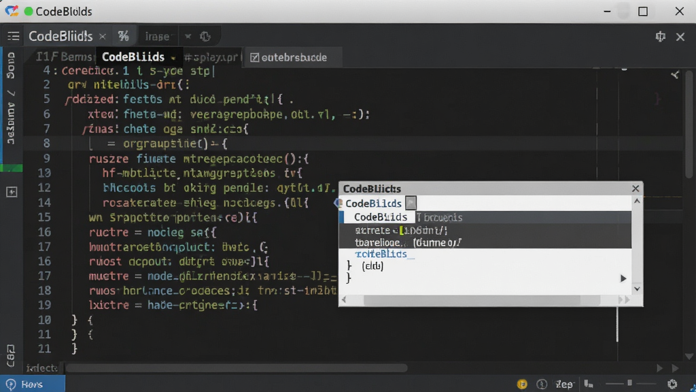Click the info circle status bar icon

[542, 384]
